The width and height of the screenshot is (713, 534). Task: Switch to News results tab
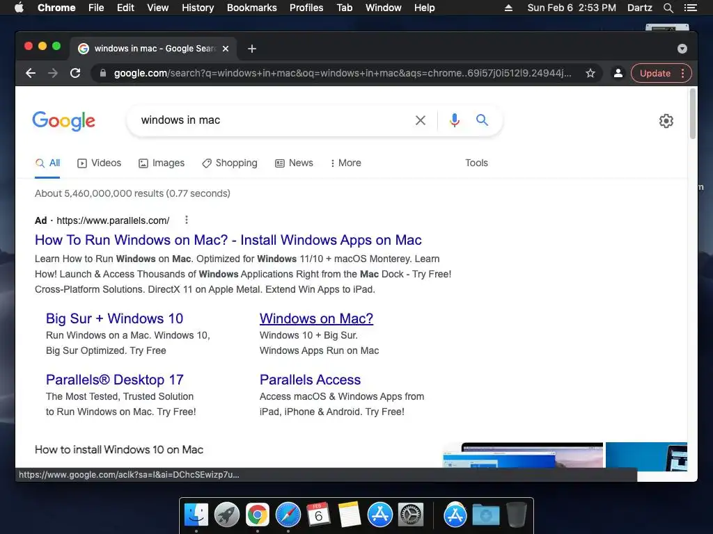tap(294, 163)
